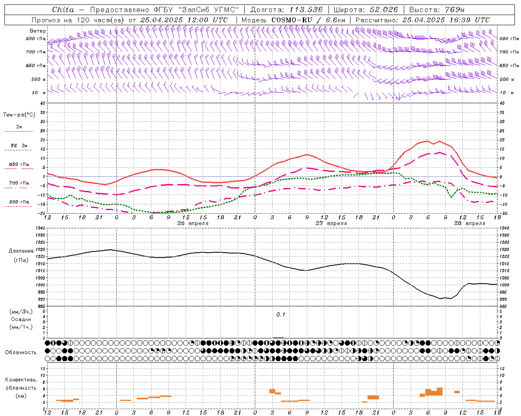Image resolution: width=521 pixels, height=416 pixels.
Task: Click "985" on the left pressure axis
Action: [41, 306]
